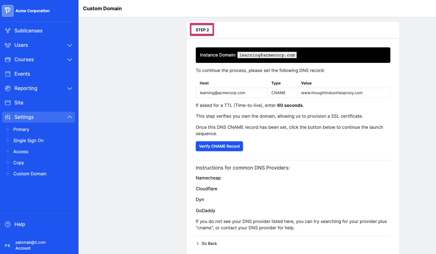This screenshot has height=254, width=436.
Task: Click the Reporting pie chart icon
Action: coord(8,88)
